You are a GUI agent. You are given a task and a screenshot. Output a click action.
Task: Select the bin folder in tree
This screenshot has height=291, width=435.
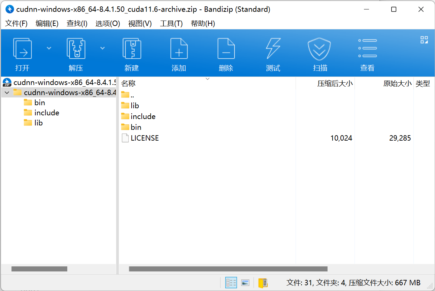point(34,103)
